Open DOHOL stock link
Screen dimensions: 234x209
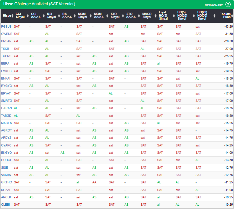6,160
